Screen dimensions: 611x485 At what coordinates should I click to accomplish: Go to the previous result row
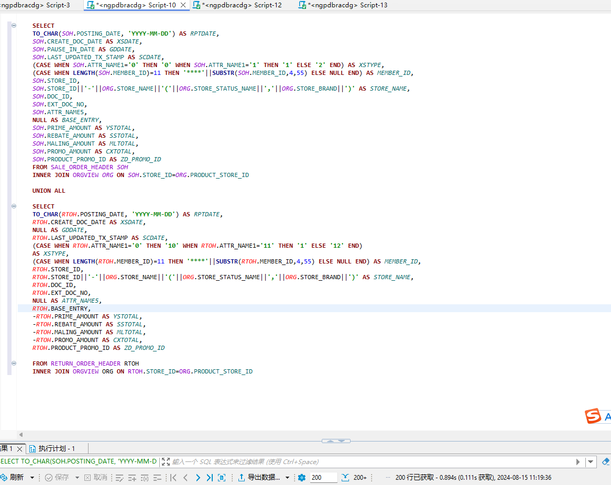coord(186,478)
